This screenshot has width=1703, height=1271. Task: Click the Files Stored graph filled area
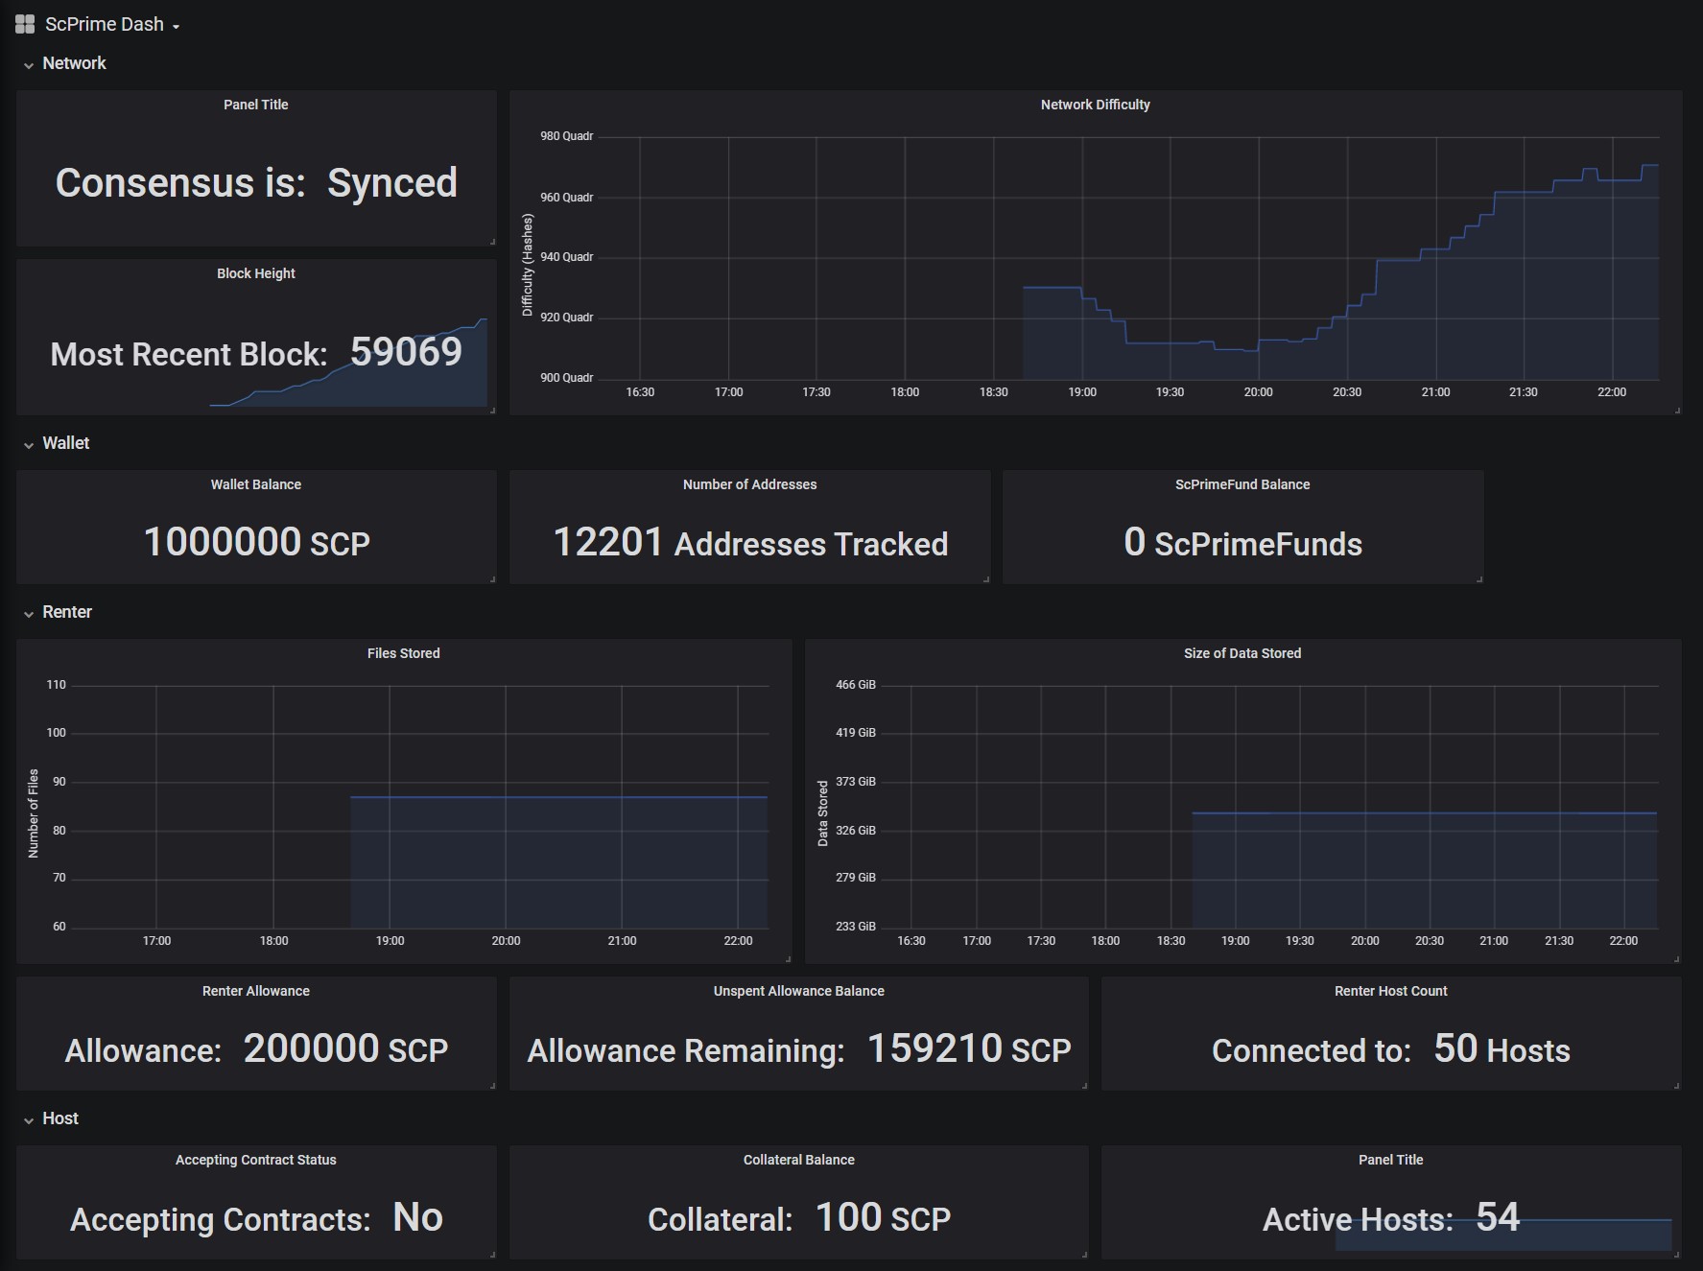(x=558, y=861)
